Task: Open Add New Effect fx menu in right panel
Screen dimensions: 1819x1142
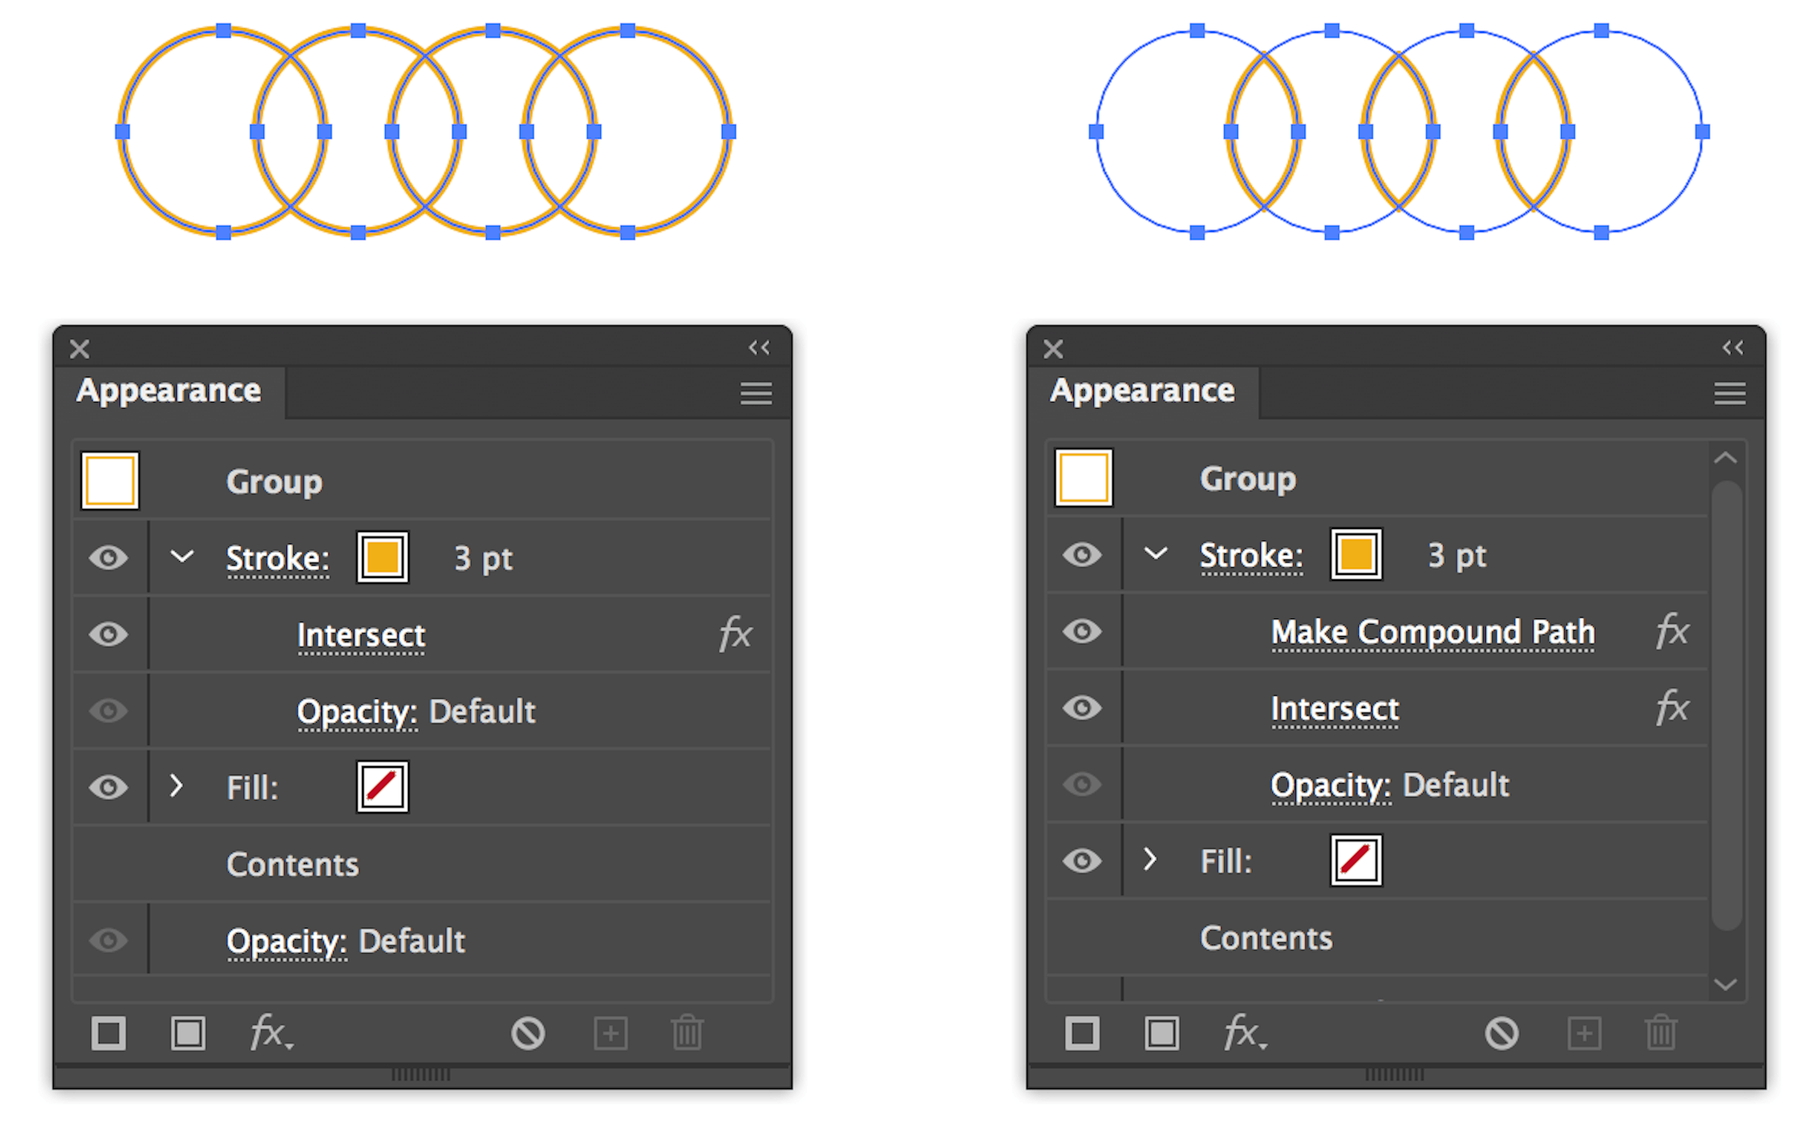Action: [x=1243, y=1033]
